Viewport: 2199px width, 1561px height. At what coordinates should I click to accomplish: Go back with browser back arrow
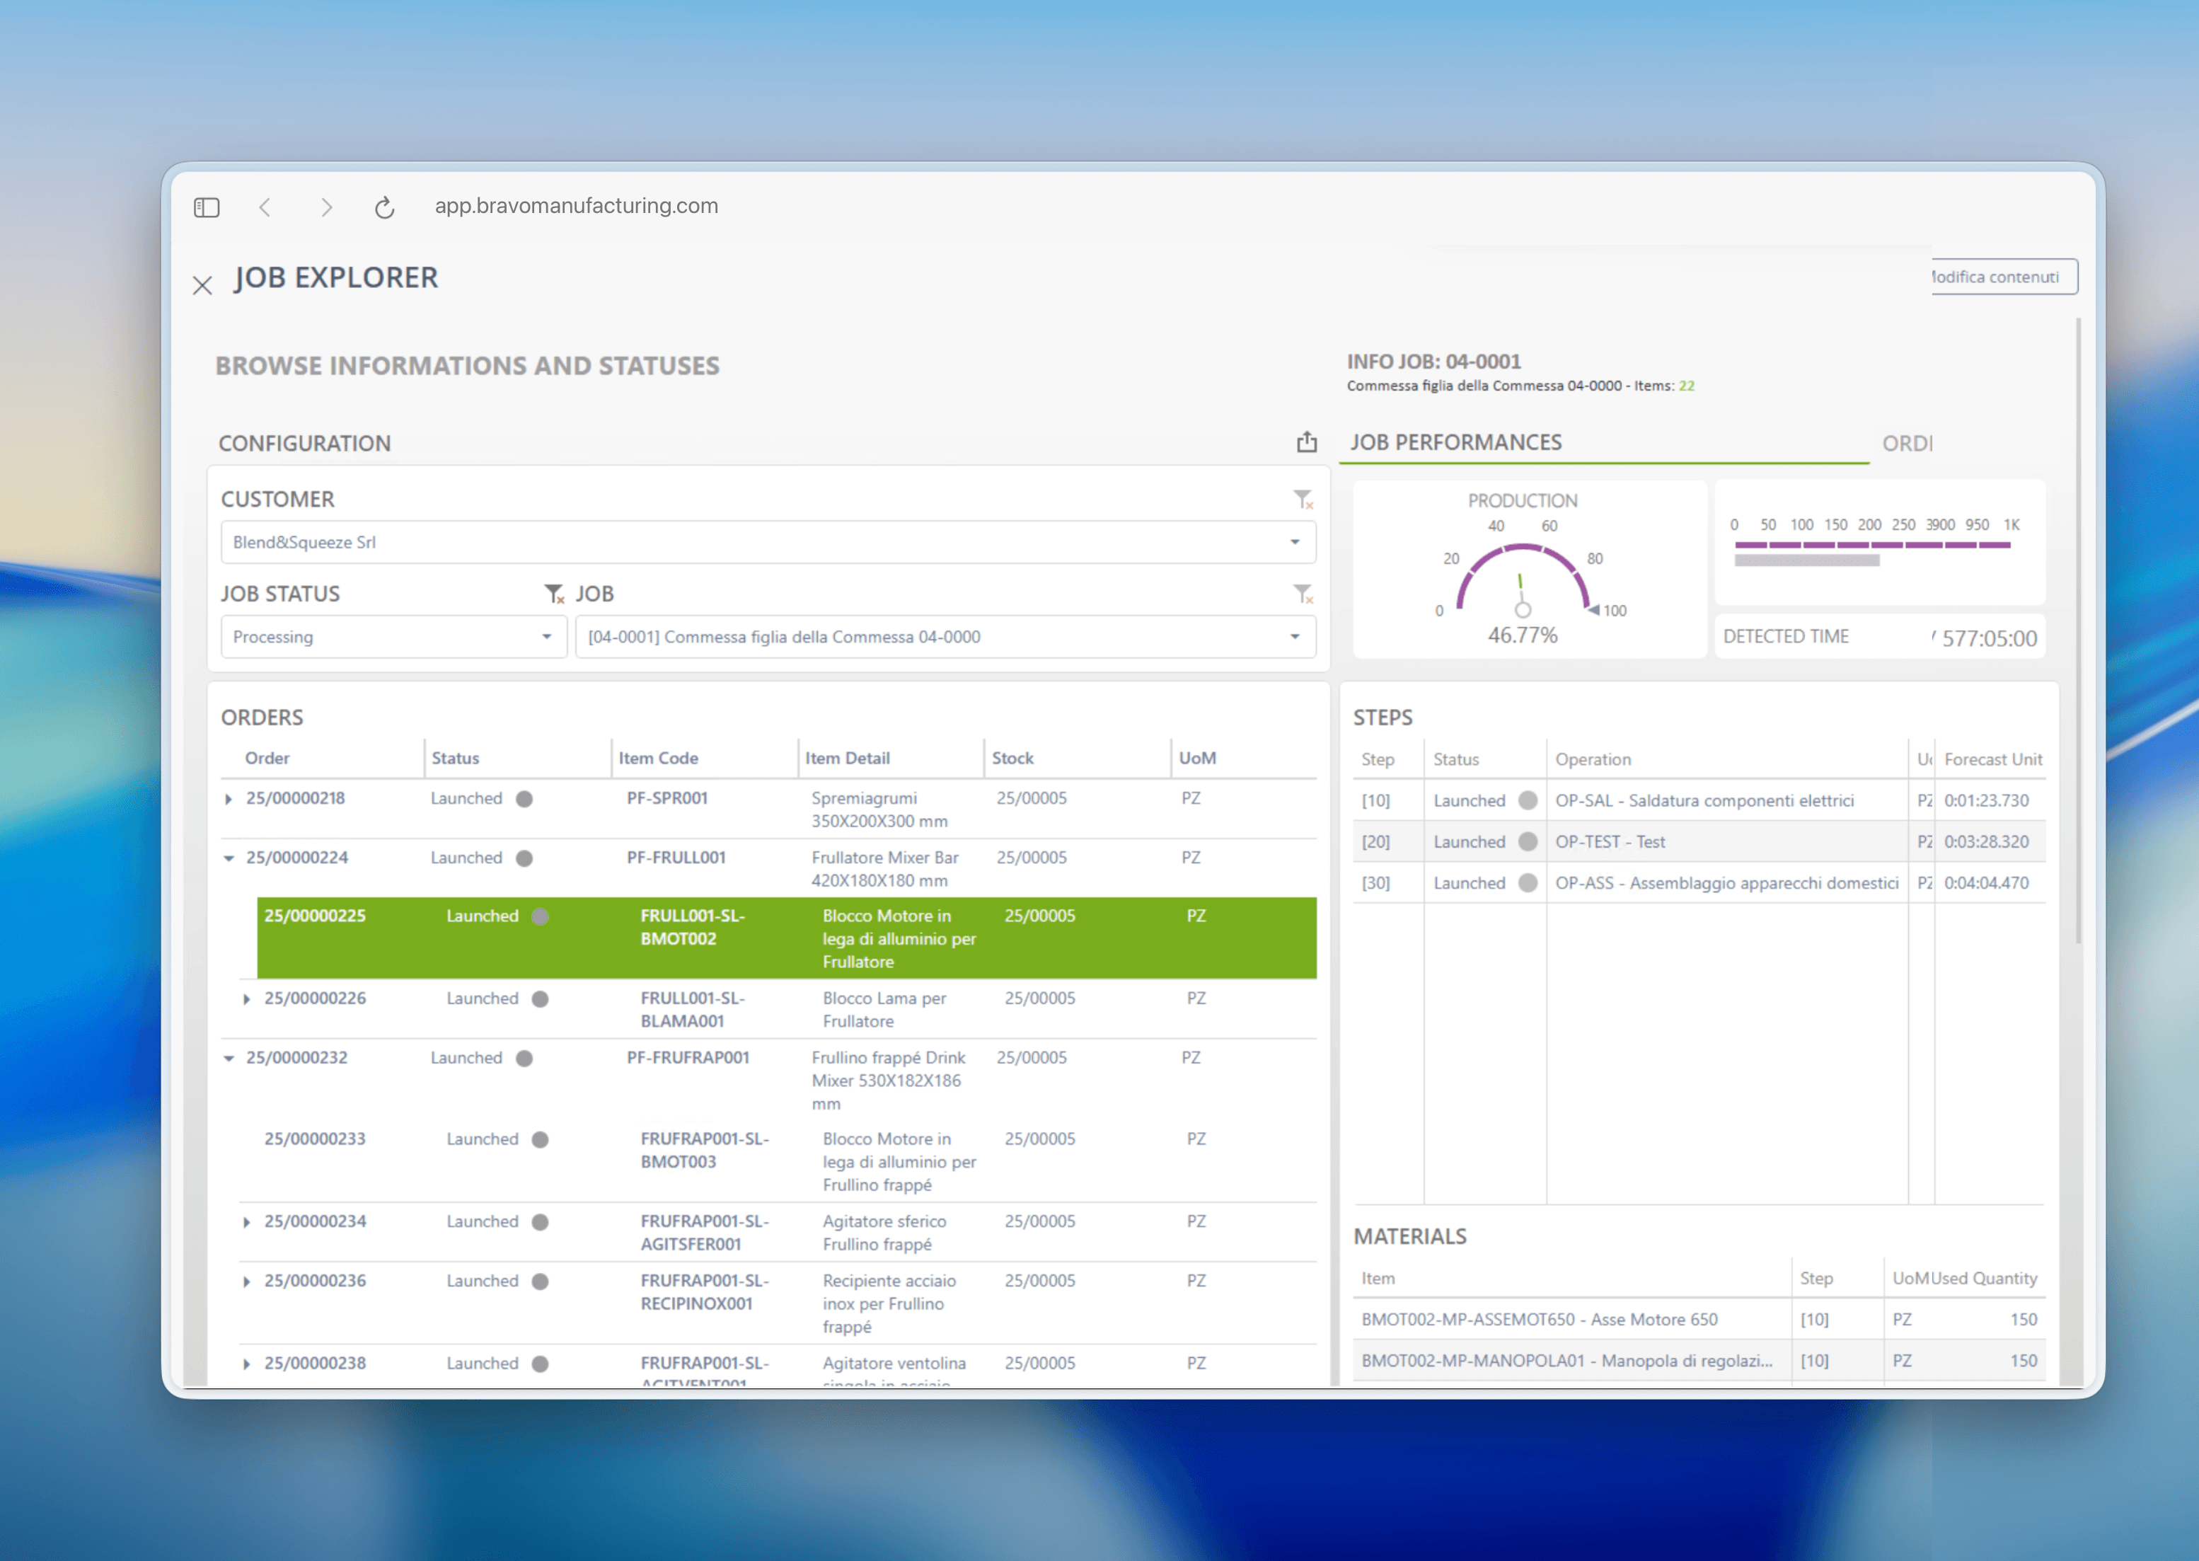265,207
